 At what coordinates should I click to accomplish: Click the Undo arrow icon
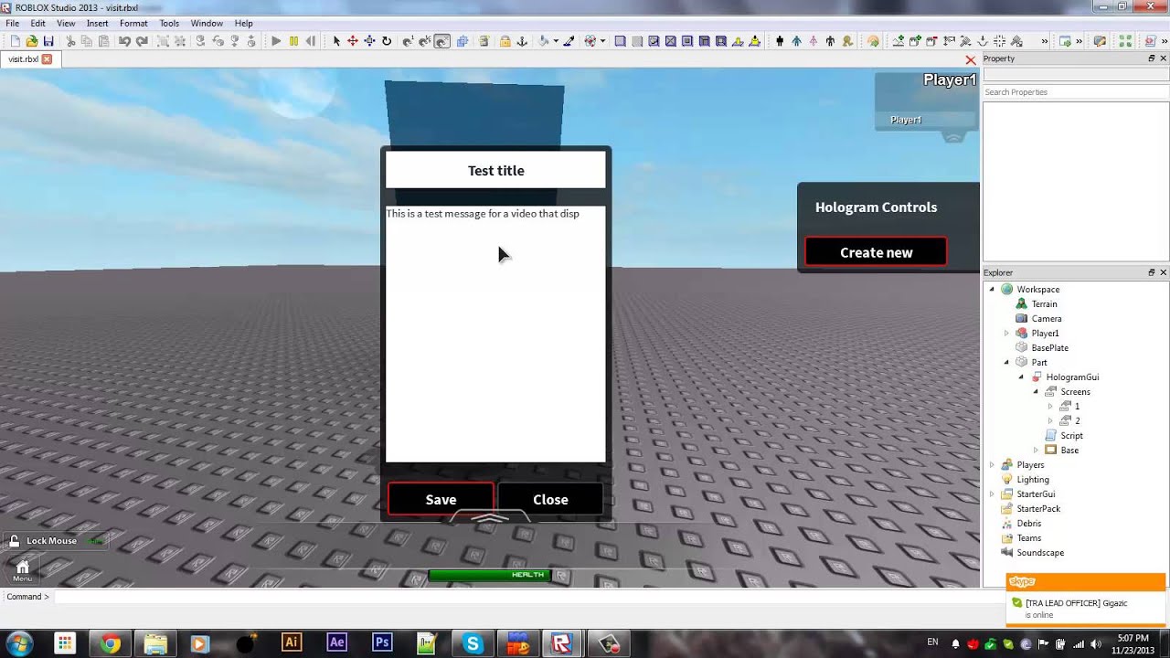point(124,41)
